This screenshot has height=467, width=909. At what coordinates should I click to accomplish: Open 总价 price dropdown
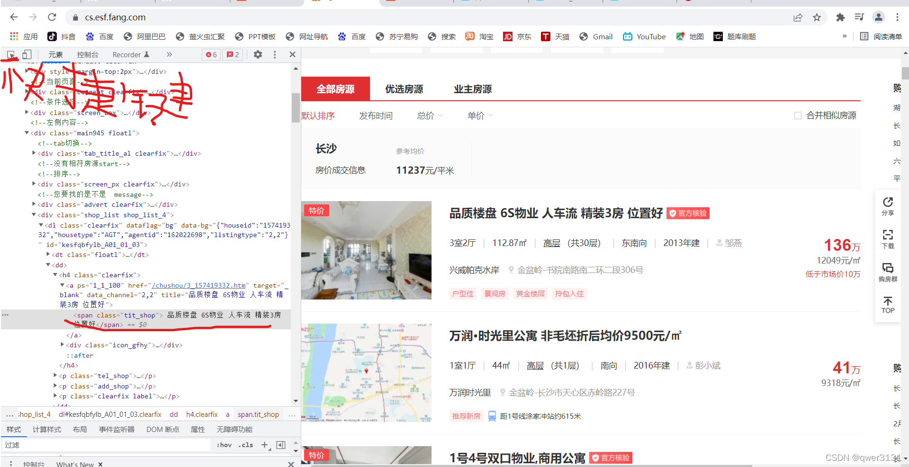(430, 115)
